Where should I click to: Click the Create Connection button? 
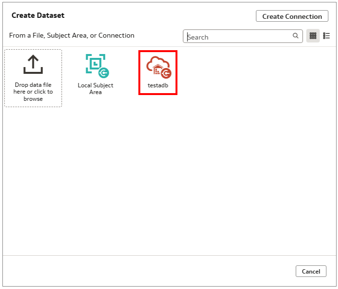click(292, 16)
